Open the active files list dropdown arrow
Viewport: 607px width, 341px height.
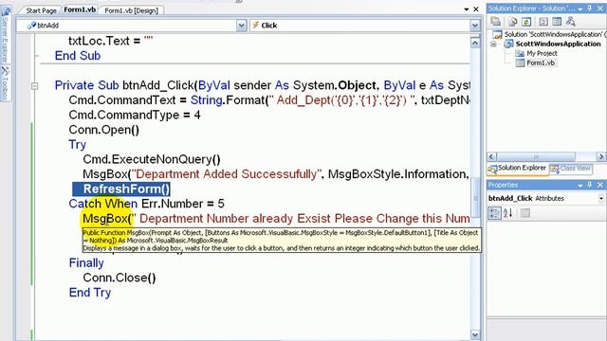pos(467,9)
